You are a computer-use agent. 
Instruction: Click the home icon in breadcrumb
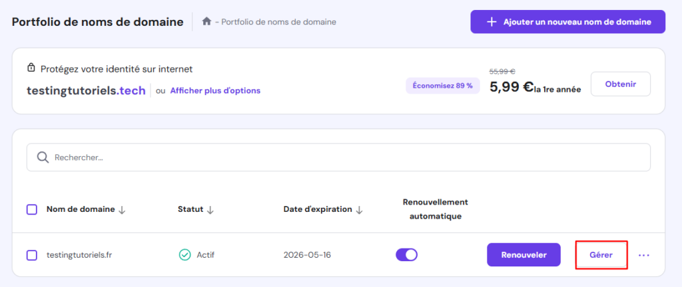tap(206, 22)
